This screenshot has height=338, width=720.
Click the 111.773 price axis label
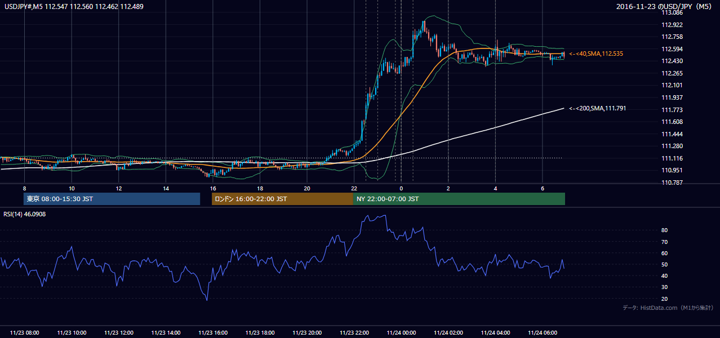click(x=672, y=110)
